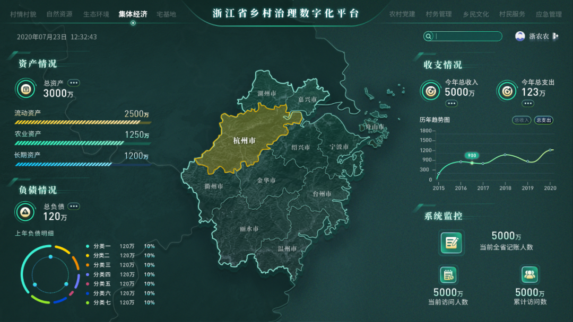The height and width of the screenshot is (322, 573).
Task: Expand more options under 今年总收入
Action: pyautogui.click(x=452, y=103)
